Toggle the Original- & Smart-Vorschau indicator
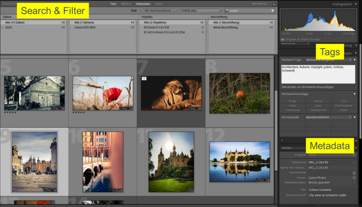Screen dimensions: 362x207 (x=283, y=39)
